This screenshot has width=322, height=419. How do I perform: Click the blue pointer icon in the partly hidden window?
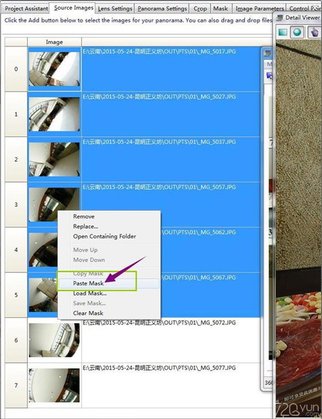[x=269, y=75]
